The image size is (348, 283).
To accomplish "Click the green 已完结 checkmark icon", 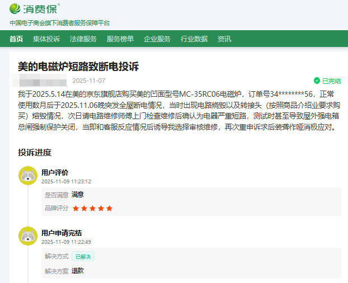I will [x=317, y=81].
